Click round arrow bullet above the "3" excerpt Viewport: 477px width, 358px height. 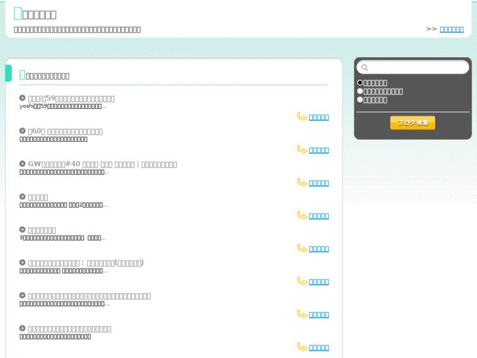coord(22,229)
